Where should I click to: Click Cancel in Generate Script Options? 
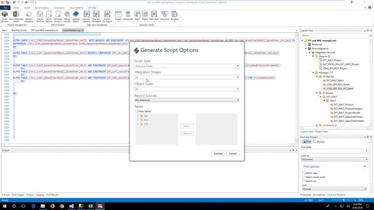(x=233, y=153)
